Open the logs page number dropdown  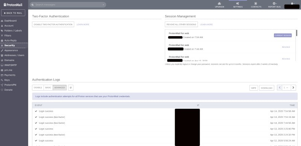click(x=286, y=88)
